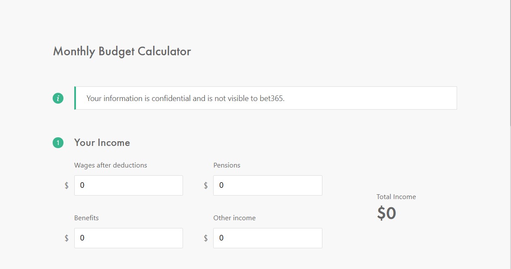Click the Total Income label

[396, 196]
